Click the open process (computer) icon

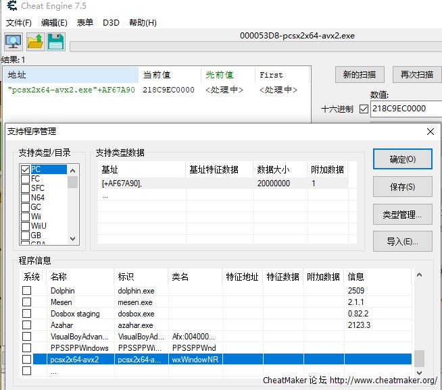(14, 42)
